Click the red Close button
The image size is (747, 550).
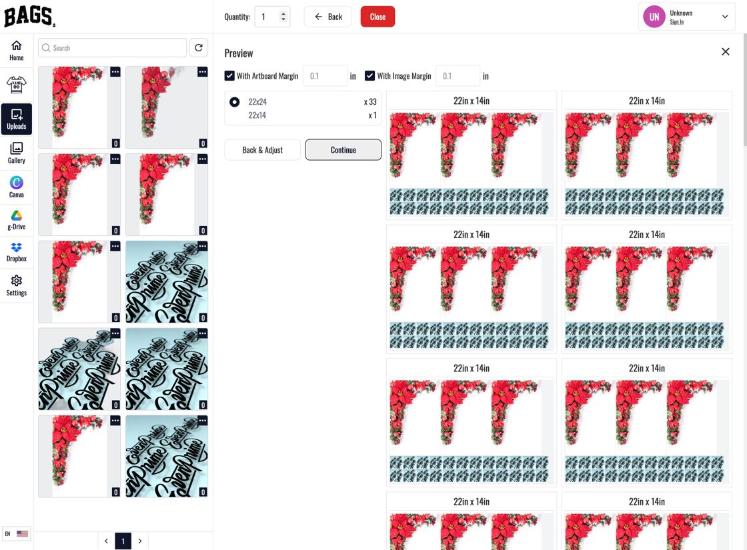(x=378, y=17)
